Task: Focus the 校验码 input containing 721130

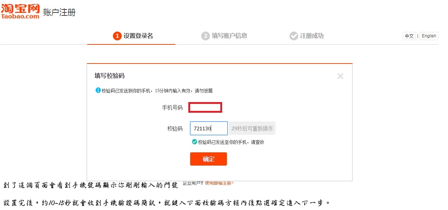Action: (209, 128)
